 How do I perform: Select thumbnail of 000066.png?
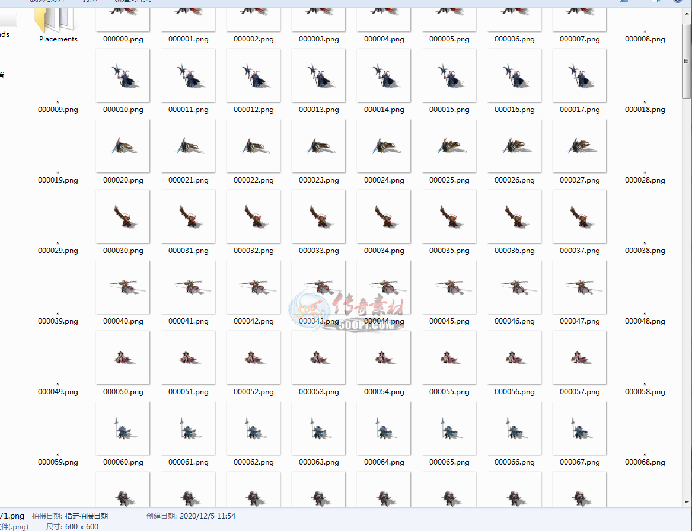point(514,428)
